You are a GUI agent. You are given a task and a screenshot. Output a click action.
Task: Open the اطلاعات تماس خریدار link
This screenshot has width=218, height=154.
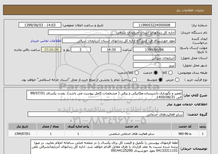pyautogui.click(x=46, y=41)
